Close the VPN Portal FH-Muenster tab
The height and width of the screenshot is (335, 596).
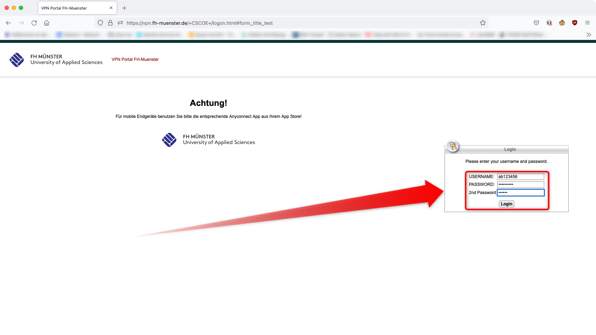click(111, 8)
